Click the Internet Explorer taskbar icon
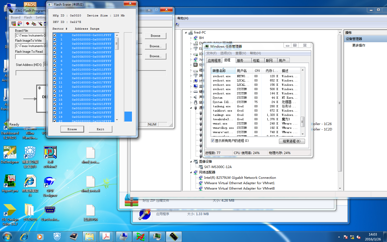 point(24,237)
